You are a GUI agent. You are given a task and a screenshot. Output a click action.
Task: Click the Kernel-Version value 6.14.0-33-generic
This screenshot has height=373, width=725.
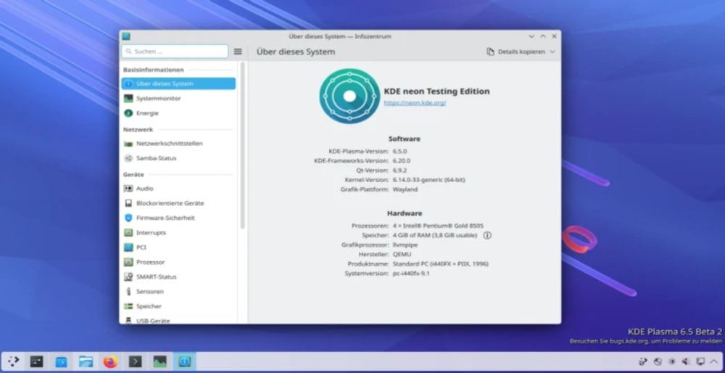pyautogui.click(x=428, y=180)
